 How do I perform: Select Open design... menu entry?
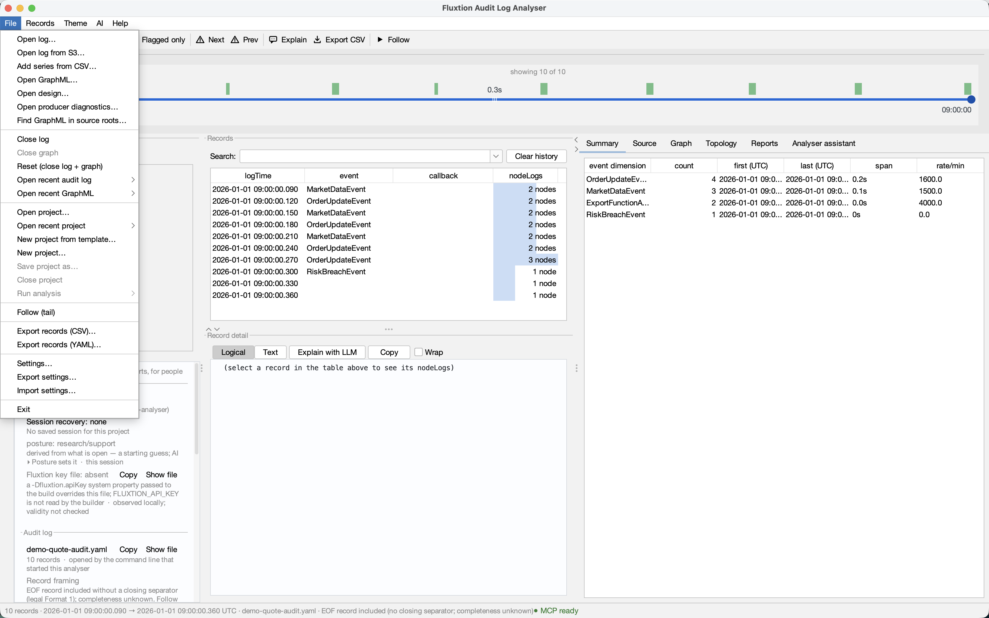point(69,93)
